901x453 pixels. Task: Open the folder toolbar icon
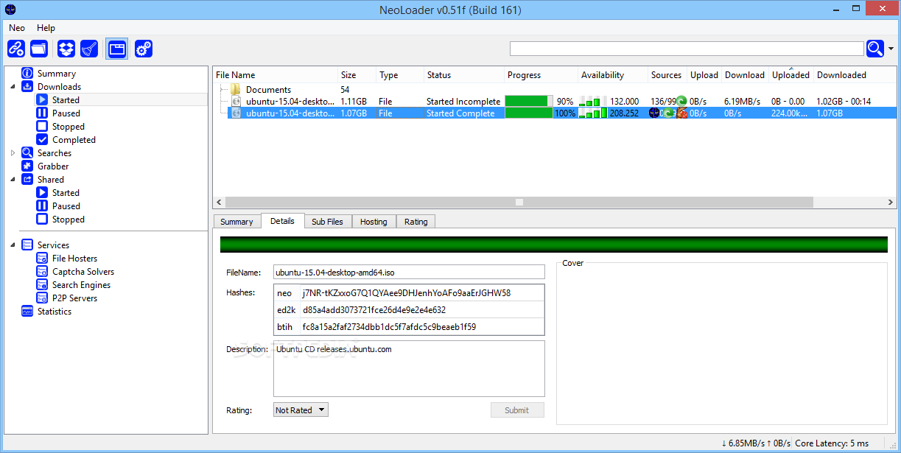[40, 49]
